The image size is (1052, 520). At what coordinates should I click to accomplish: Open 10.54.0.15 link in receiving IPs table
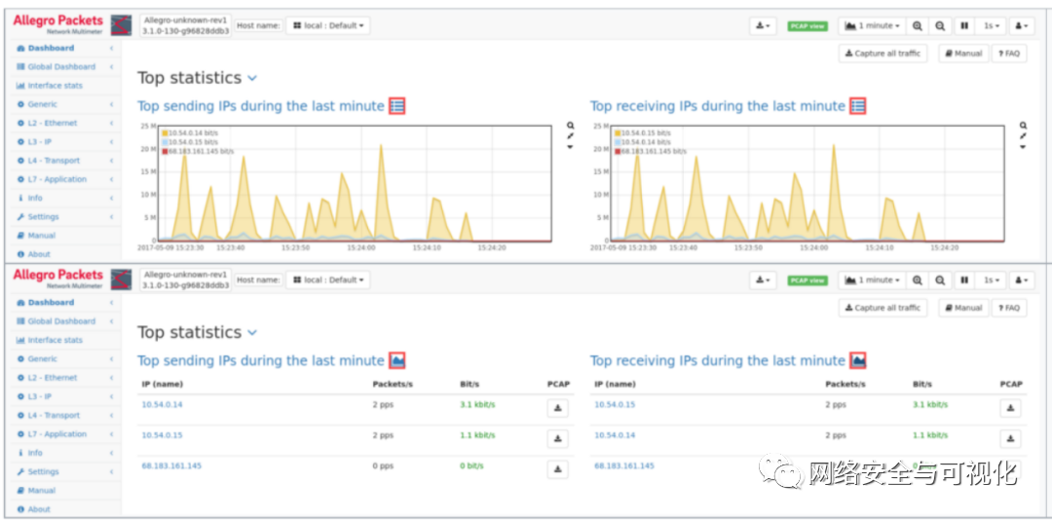[615, 404]
